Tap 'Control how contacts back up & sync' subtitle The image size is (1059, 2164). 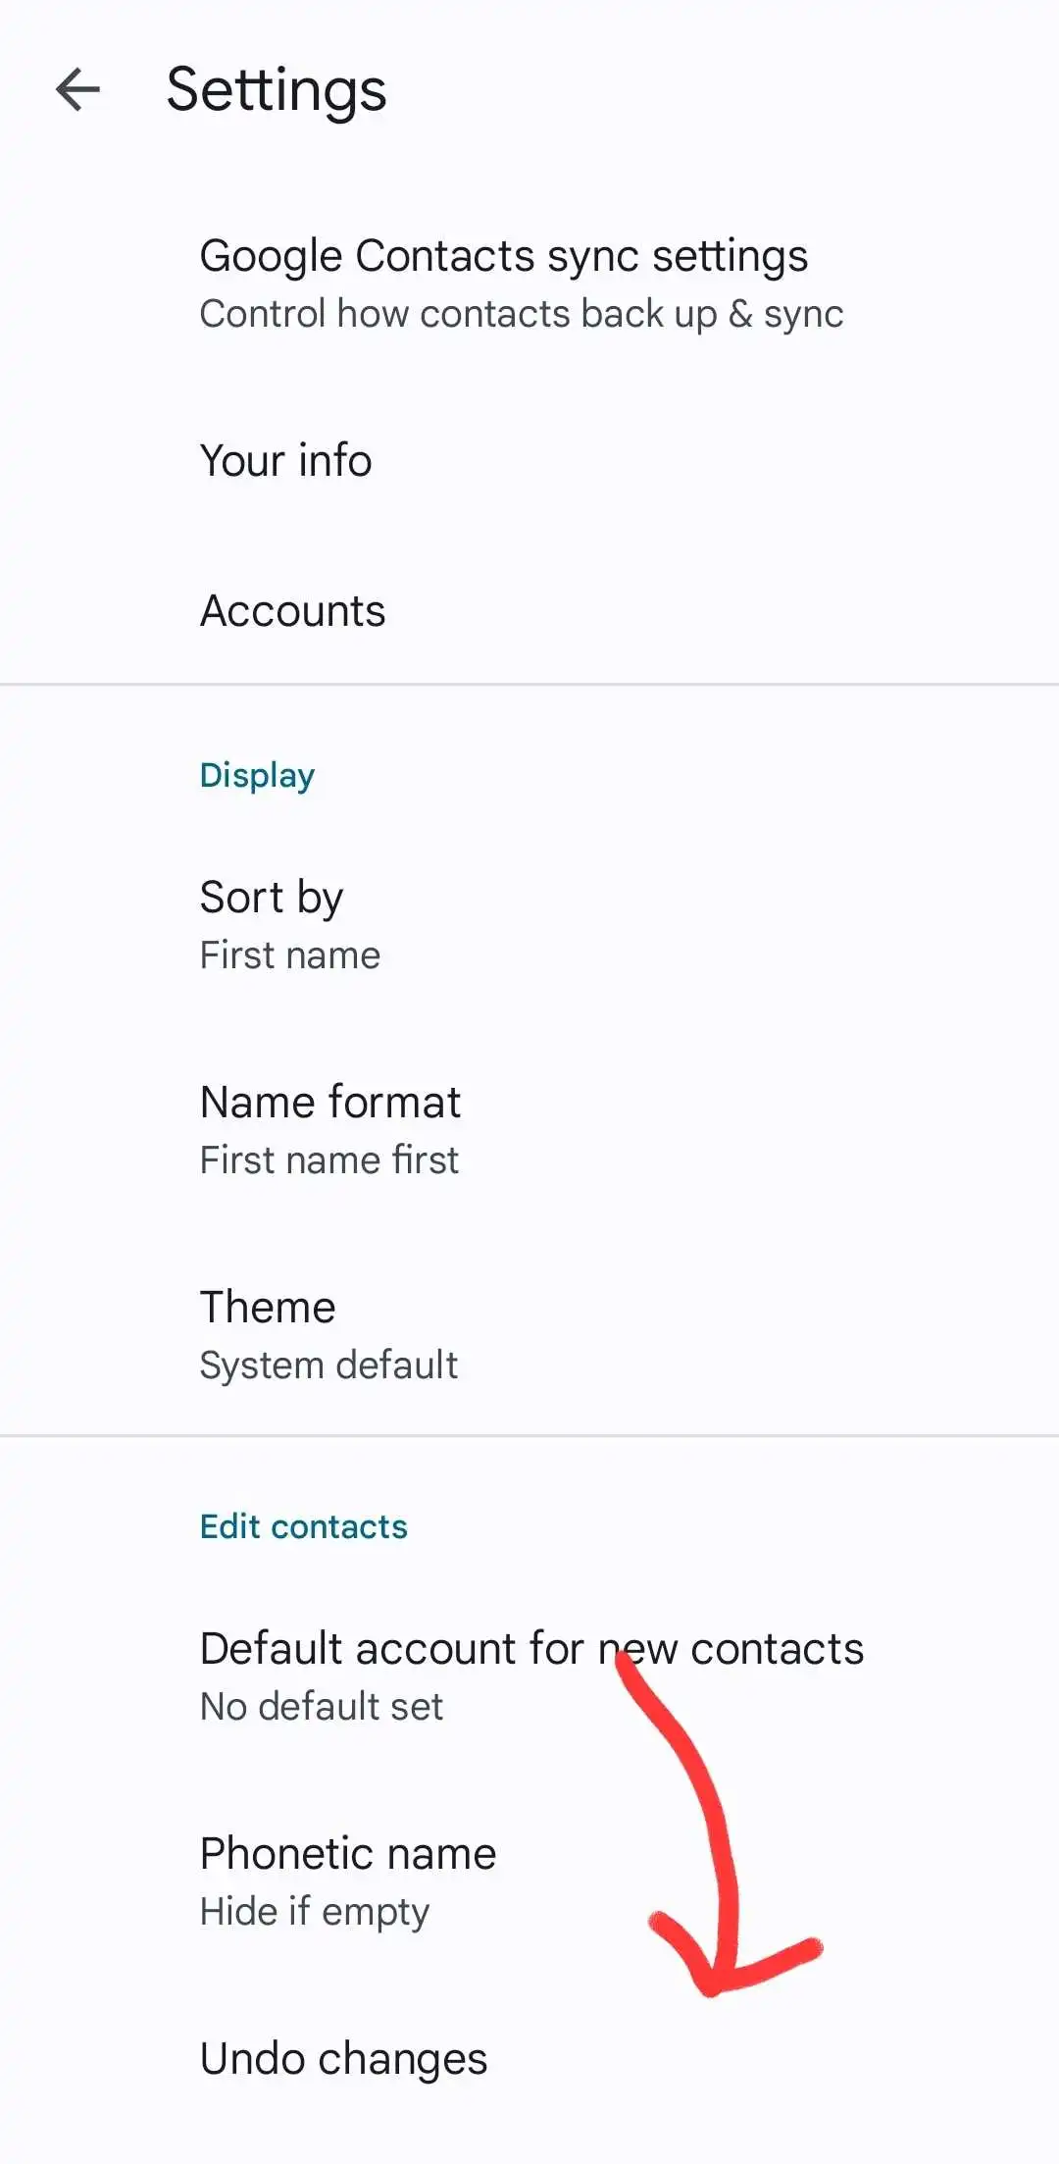[x=522, y=314]
